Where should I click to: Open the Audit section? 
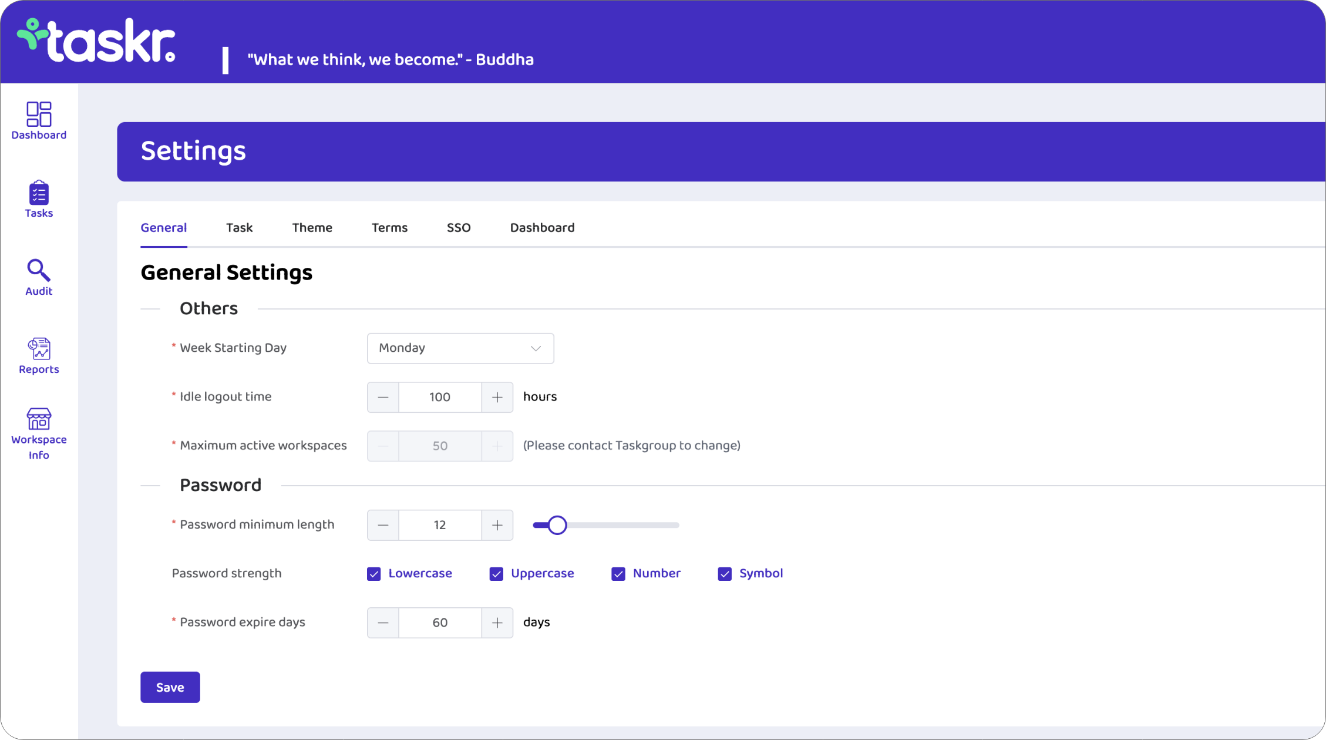(x=38, y=276)
